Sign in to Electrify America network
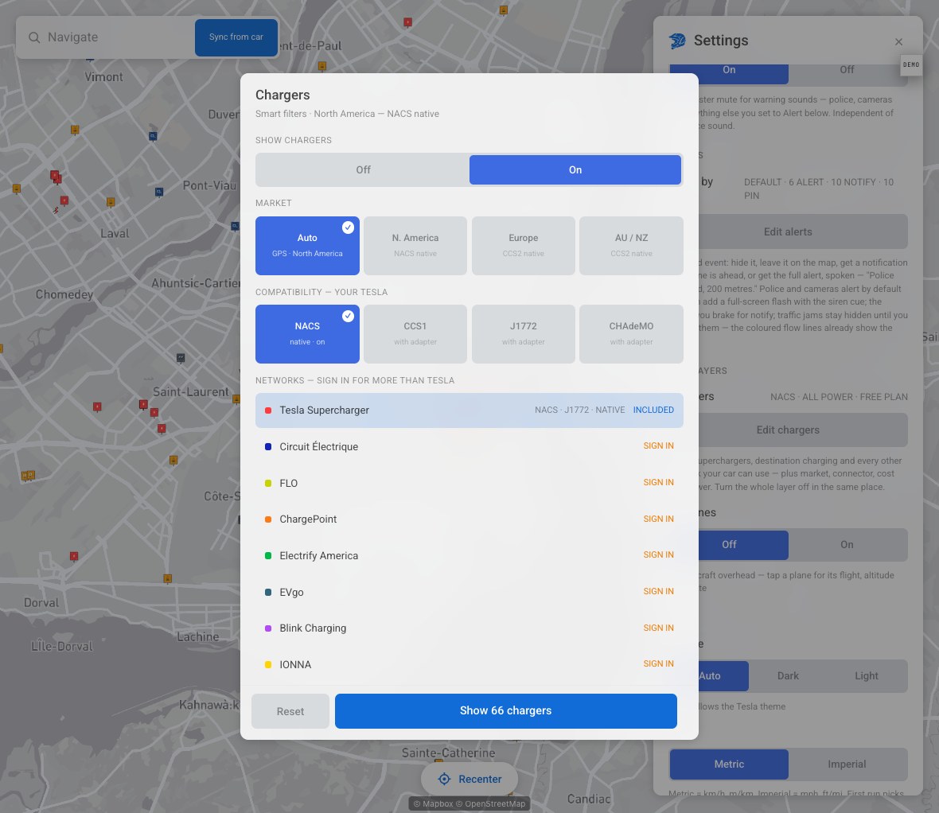The width and height of the screenshot is (939, 813). coord(658,555)
